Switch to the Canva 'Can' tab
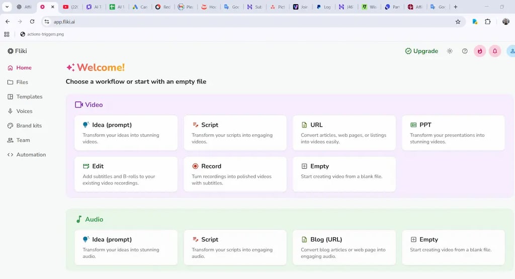The image size is (515, 279). click(140, 7)
